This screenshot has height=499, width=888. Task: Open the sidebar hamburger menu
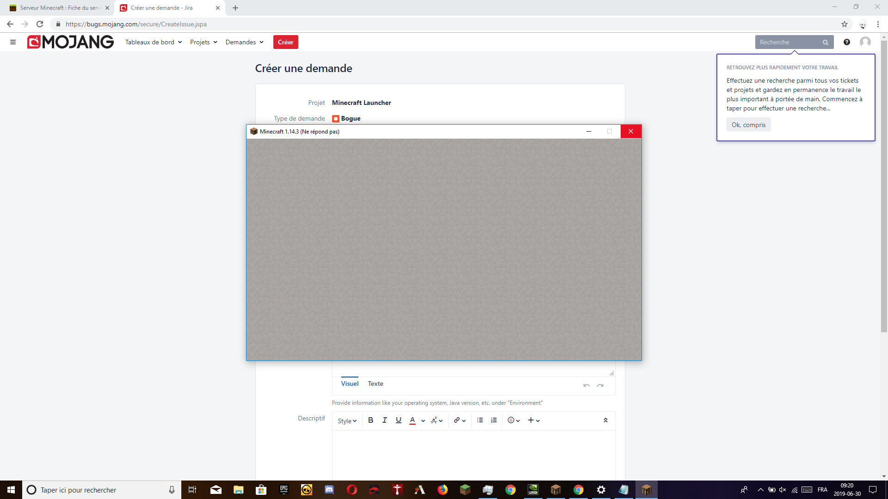[x=13, y=42]
